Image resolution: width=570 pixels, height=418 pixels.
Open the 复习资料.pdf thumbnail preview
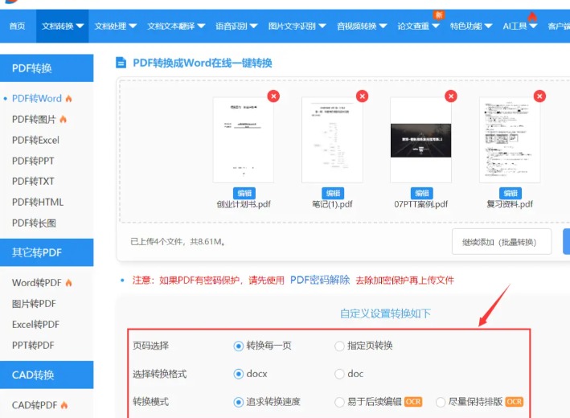[510, 140]
